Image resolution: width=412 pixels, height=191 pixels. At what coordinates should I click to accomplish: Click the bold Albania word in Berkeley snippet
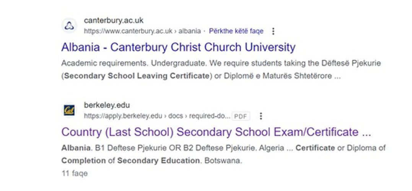pos(76,148)
